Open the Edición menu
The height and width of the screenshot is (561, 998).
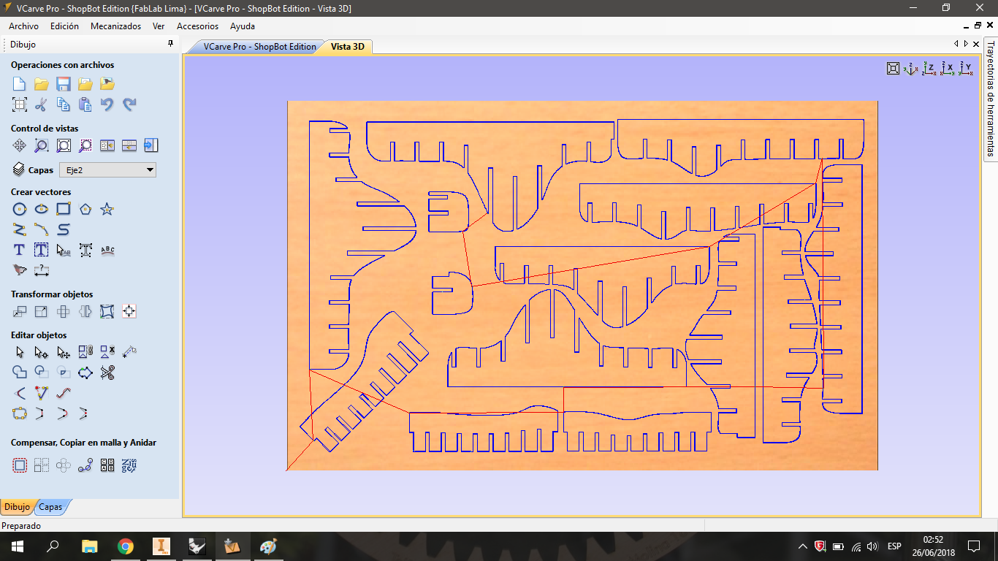click(x=64, y=26)
